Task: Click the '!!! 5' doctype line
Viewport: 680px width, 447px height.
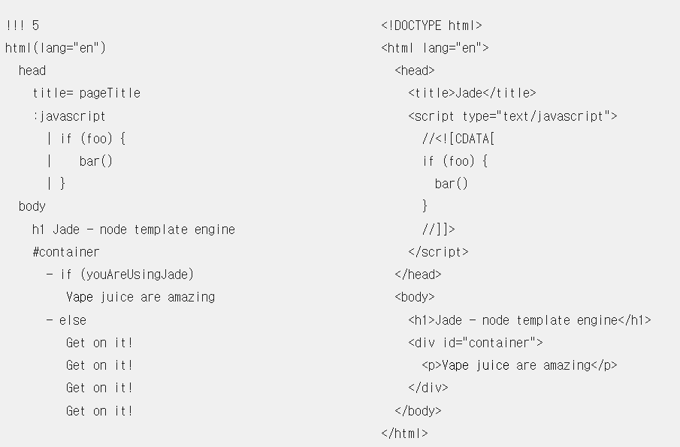Action: 23,25
